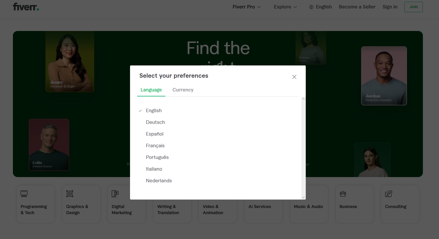
Task: Choose Español as the language
Action: pos(155,134)
